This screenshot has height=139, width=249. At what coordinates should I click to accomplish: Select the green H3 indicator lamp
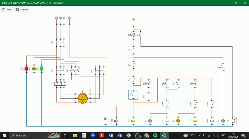(41, 69)
